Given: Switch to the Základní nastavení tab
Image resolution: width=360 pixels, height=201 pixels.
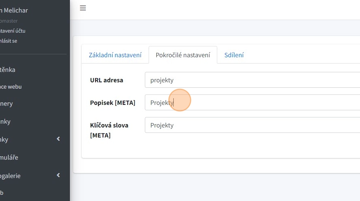Looking at the screenshot, I should pos(115,55).
